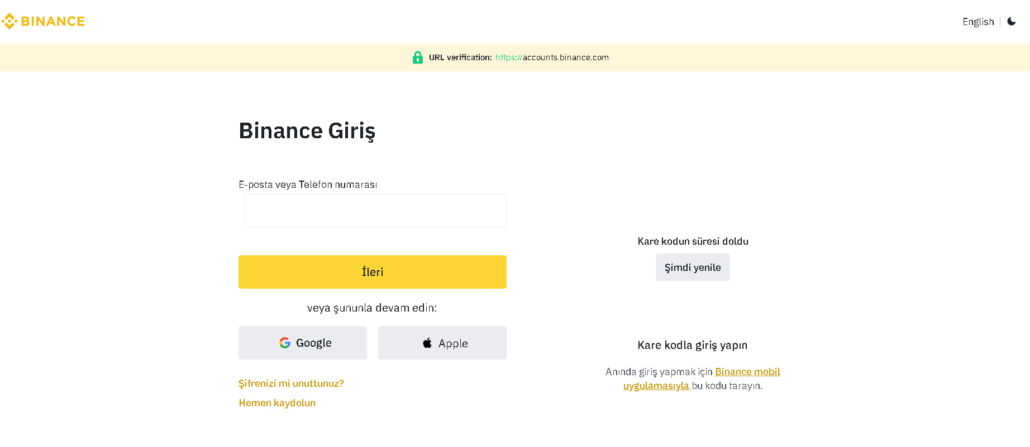Open the Şifrenizi mi unuttunuz? link

(x=291, y=383)
